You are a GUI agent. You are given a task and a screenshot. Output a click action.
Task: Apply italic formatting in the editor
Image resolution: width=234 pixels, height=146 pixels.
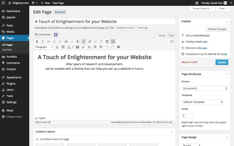[43, 42]
